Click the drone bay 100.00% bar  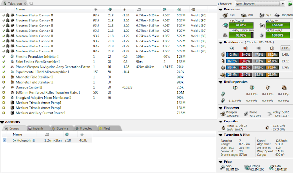(278, 26)
